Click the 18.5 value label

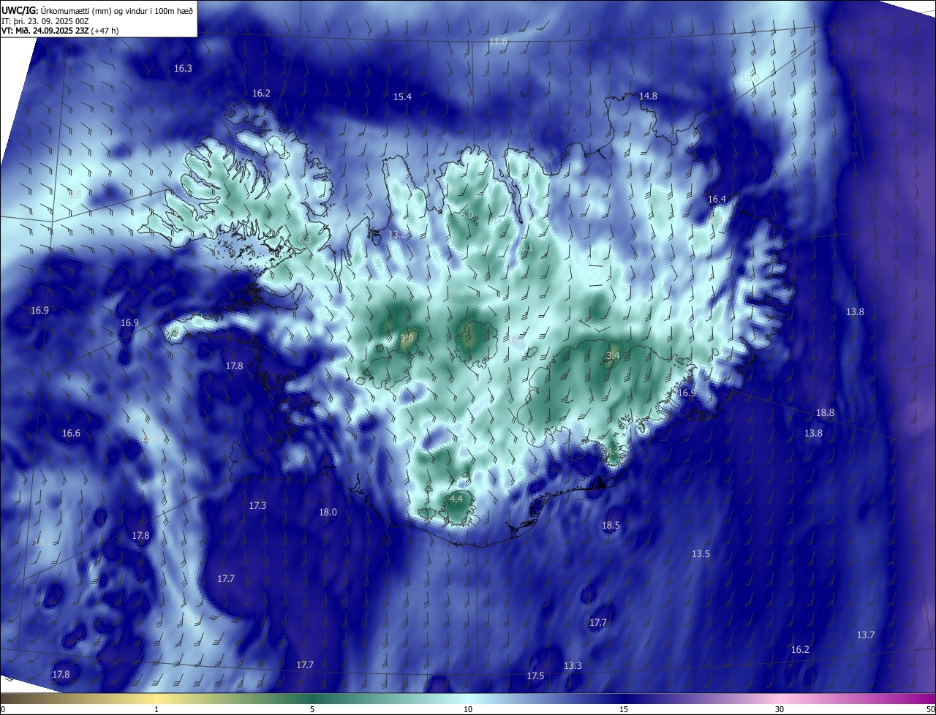pyautogui.click(x=611, y=526)
